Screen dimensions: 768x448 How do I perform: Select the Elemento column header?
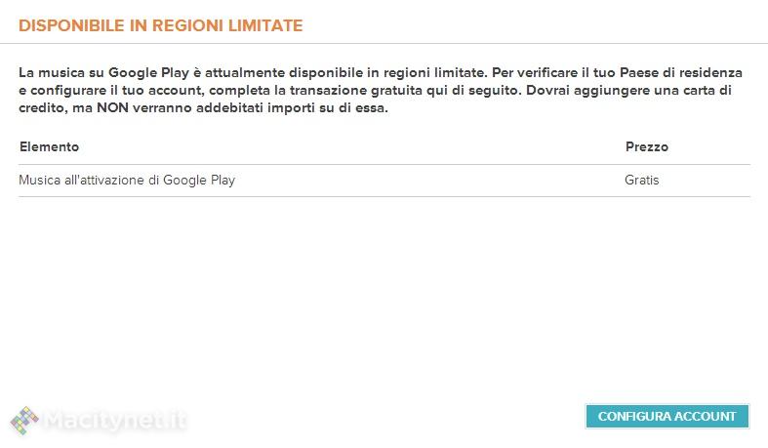tap(49, 146)
